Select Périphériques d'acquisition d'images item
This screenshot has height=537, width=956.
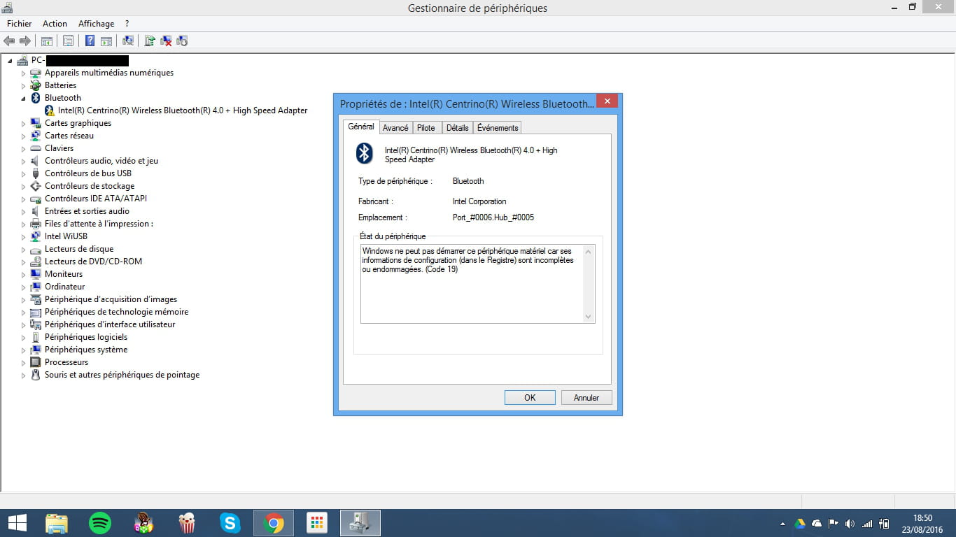tap(111, 299)
